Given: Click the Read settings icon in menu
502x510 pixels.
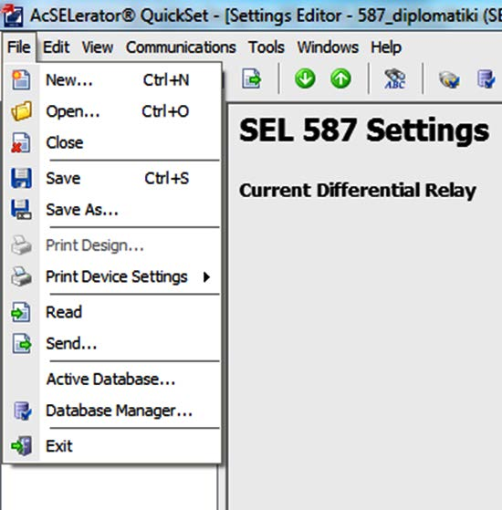Looking at the screenshot, I should (21, 312).
